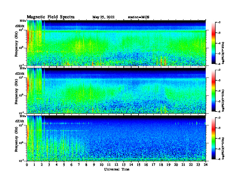
Task: Click the color scale bar beside dZ/dt panel
Action: coord(213,138)
